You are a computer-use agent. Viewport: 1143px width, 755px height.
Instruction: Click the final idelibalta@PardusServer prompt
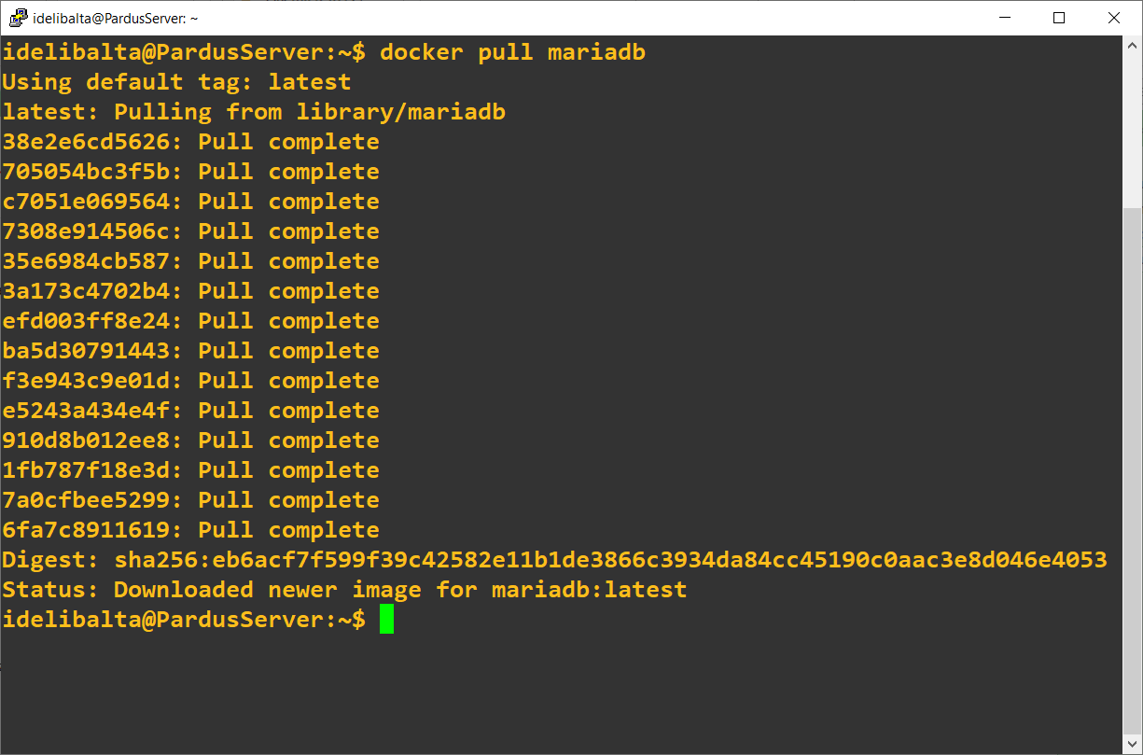(183, 619)
